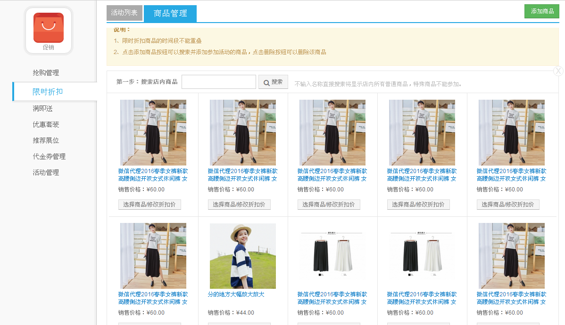Click 选择商品/修改折扣价 under first-row fifth product
This screenshot has width=565, height=325.
[508, 205]
